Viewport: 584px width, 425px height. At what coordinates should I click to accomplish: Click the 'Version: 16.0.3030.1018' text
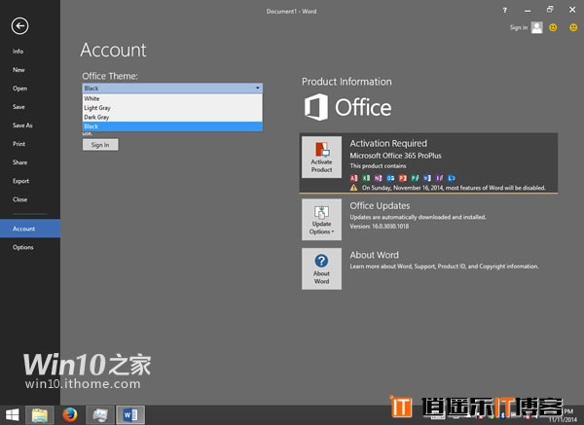click(380, 227)
